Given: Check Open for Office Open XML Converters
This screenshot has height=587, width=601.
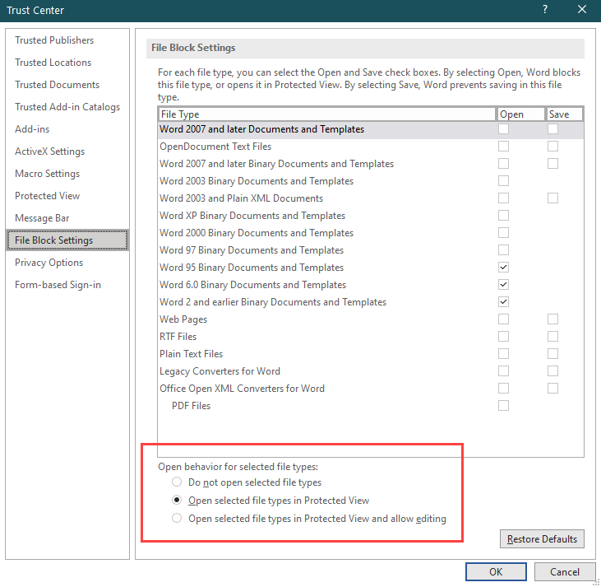Looking at the screenshot, I should click(x=503, y=388).
